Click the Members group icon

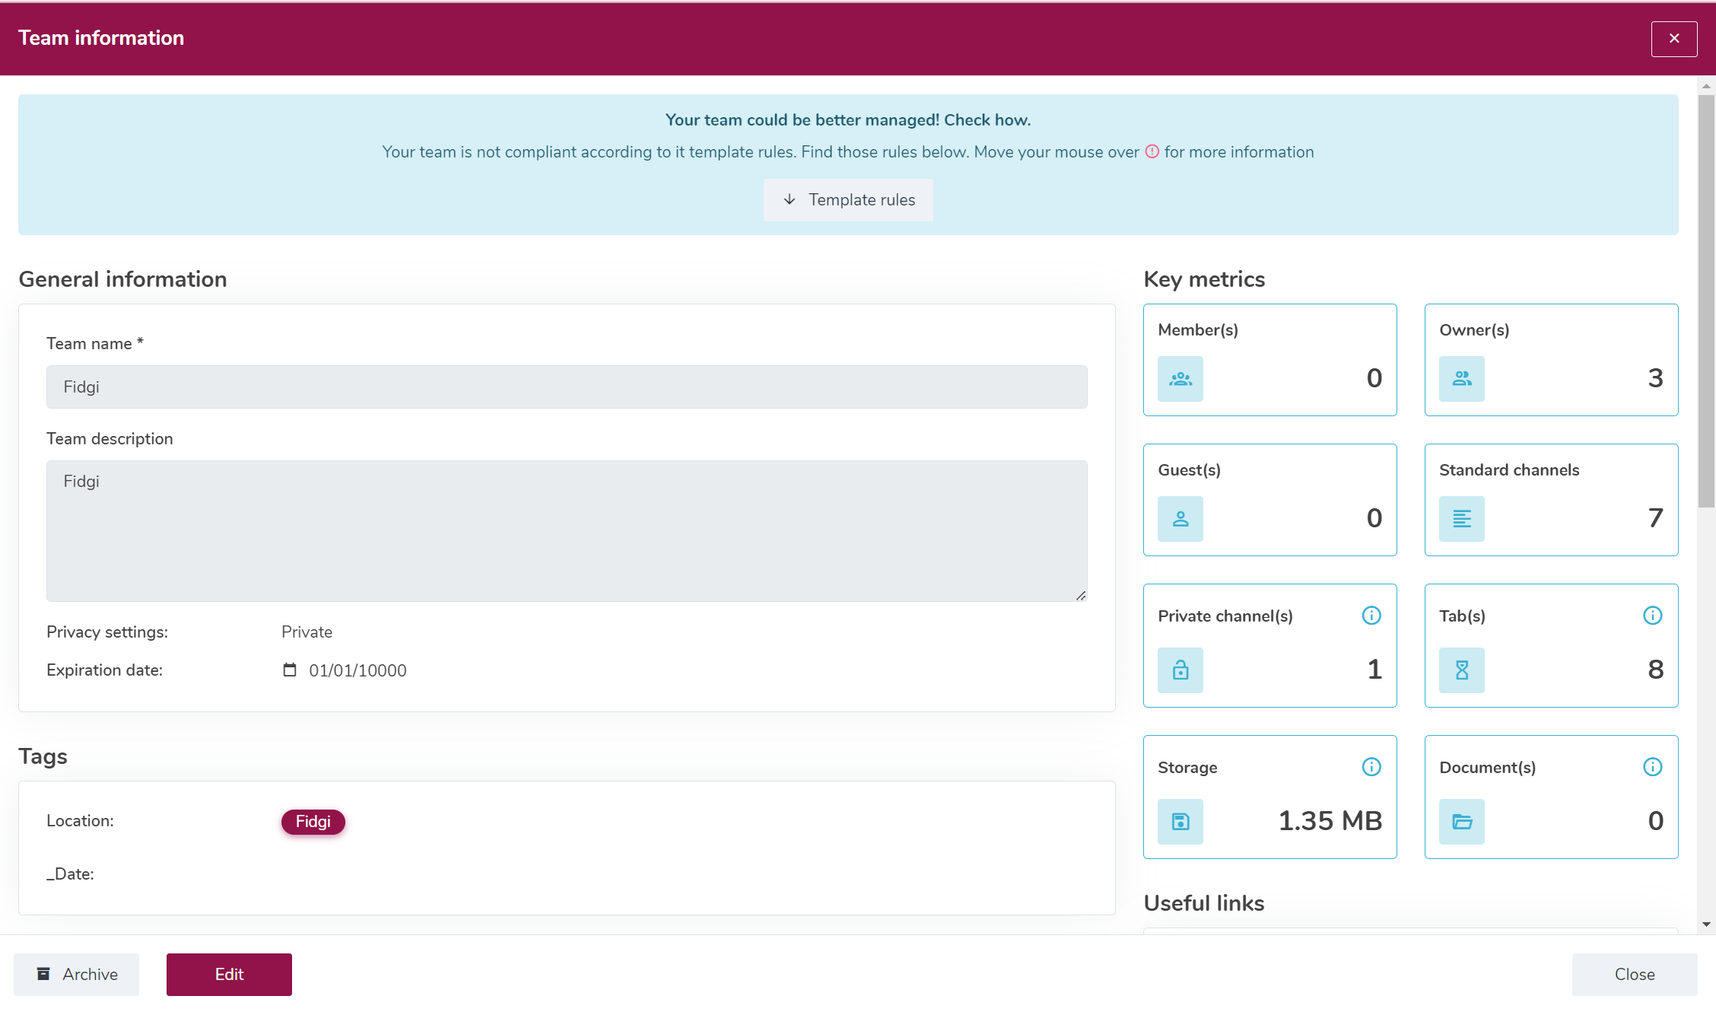(x=1181, y=379)
